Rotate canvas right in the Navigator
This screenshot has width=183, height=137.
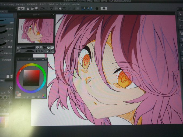(x=41, y=51)
